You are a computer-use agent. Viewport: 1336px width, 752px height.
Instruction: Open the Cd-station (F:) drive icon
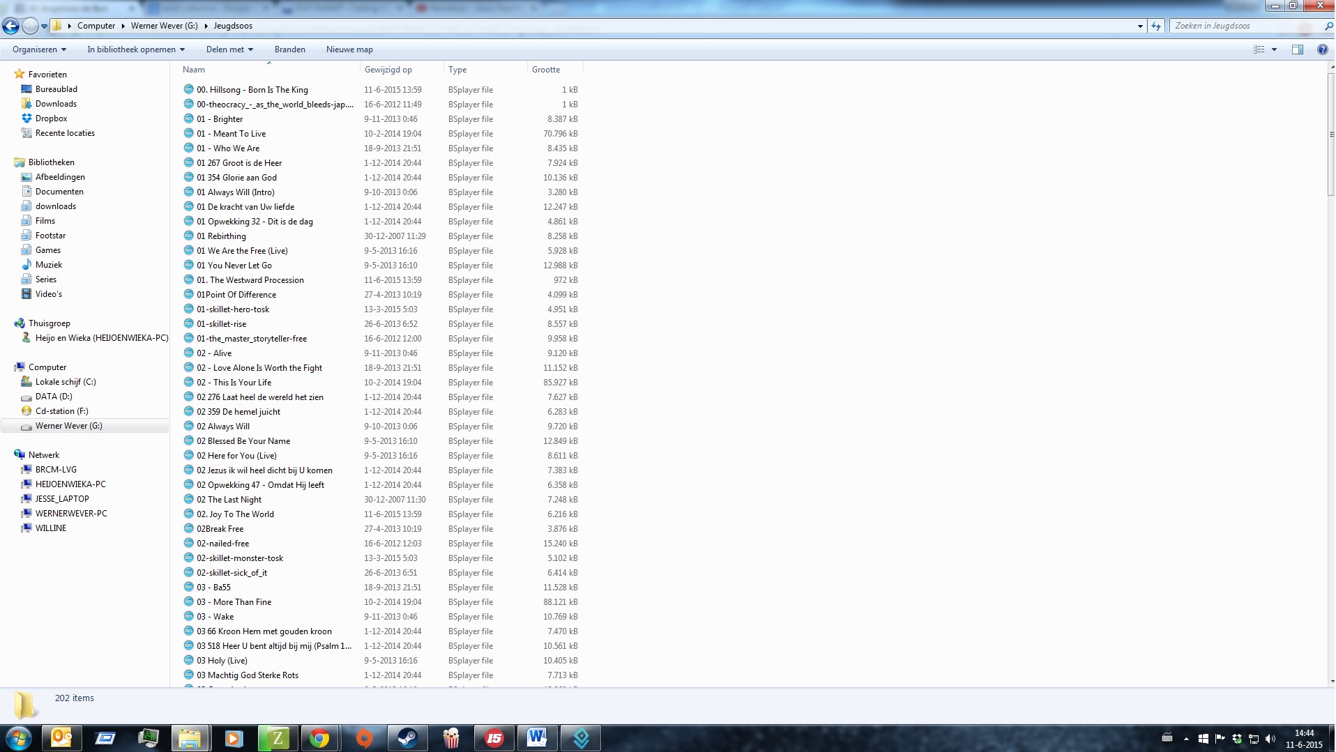click(26, 411)
